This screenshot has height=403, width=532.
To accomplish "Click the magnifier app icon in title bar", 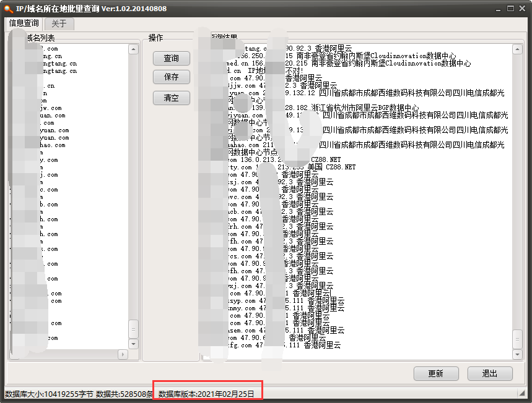I will tap(9, 9).
